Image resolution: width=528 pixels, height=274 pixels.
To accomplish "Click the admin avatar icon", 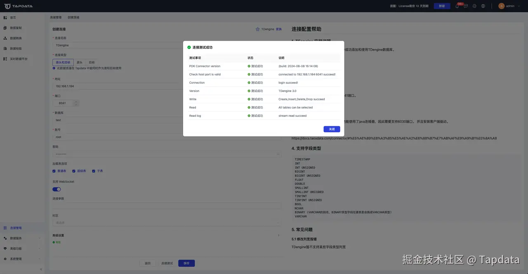I will point(501,6).
